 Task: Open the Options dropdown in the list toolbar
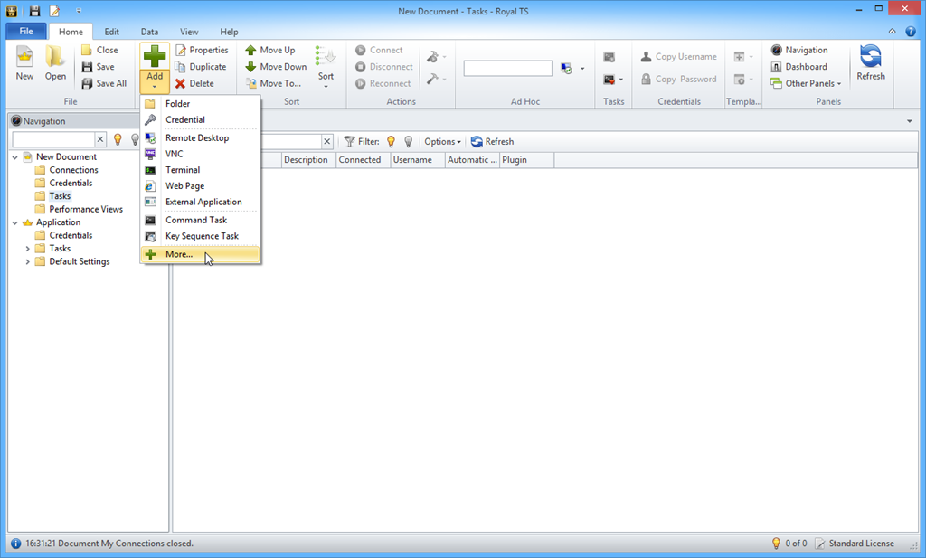(x=442, y=142)
